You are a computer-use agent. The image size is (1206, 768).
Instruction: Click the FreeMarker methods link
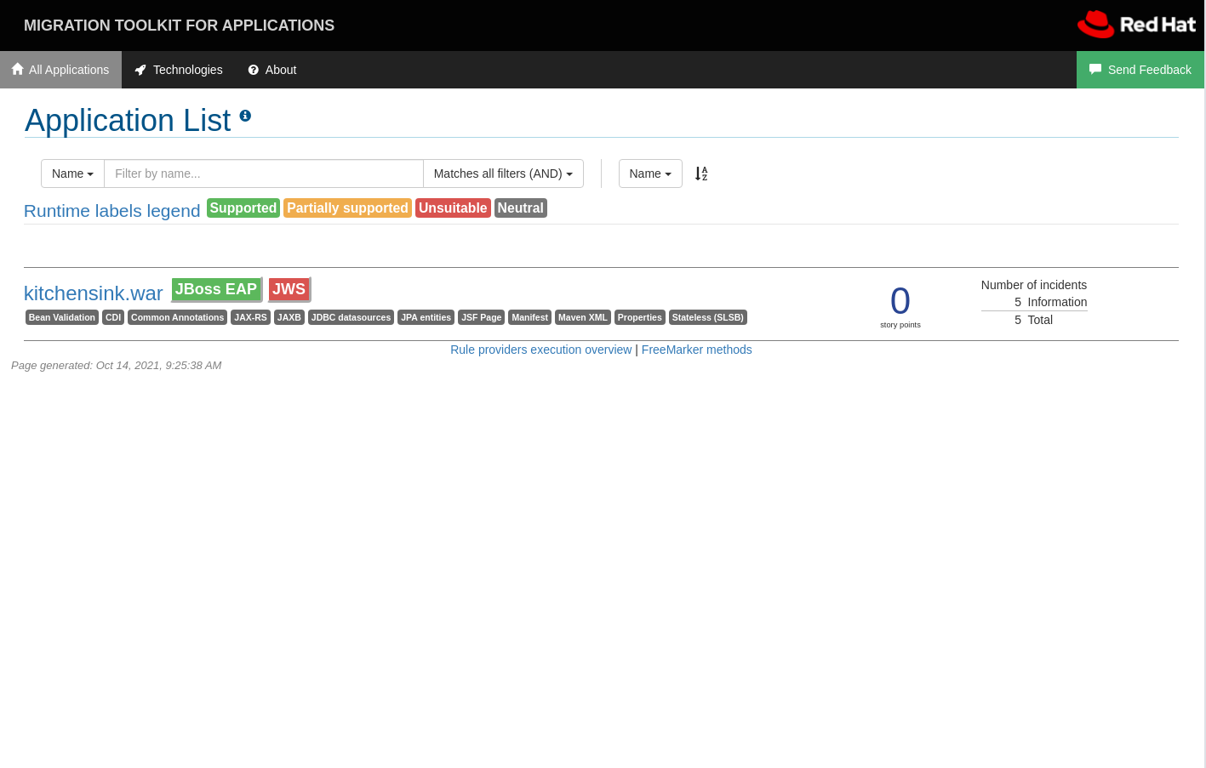(x=697, y=350)
